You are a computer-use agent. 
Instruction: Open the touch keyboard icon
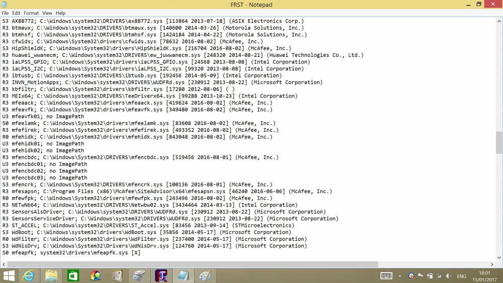point(386,275)
